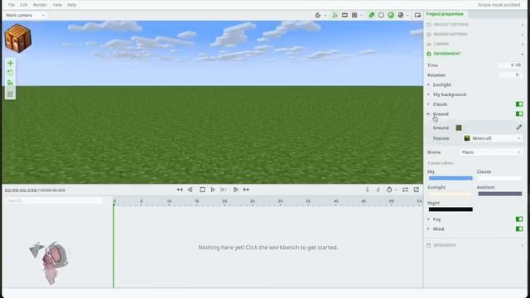Play the animation
The width and height of the screenshot is (530, 298).
(213, 190)
